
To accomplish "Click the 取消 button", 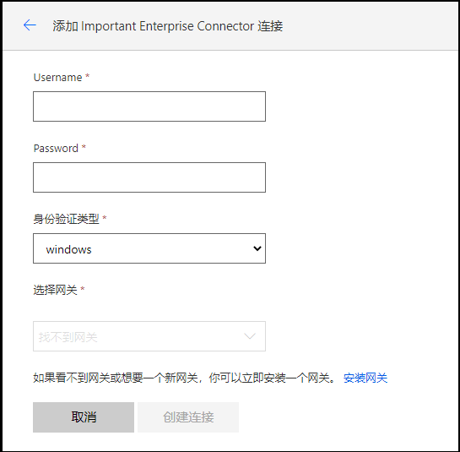I will point(84,417).
